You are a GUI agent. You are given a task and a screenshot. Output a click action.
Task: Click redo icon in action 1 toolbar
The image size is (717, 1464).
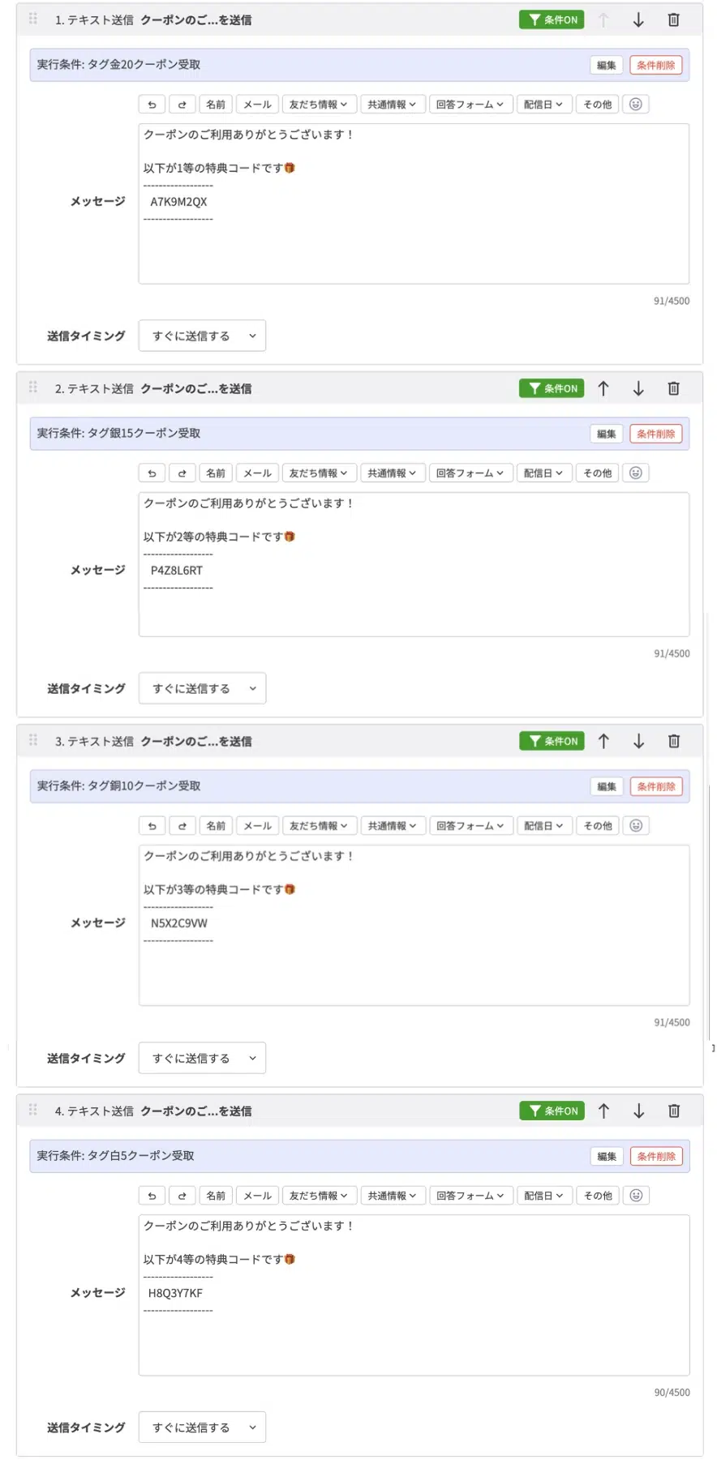(x=182, y=105)
